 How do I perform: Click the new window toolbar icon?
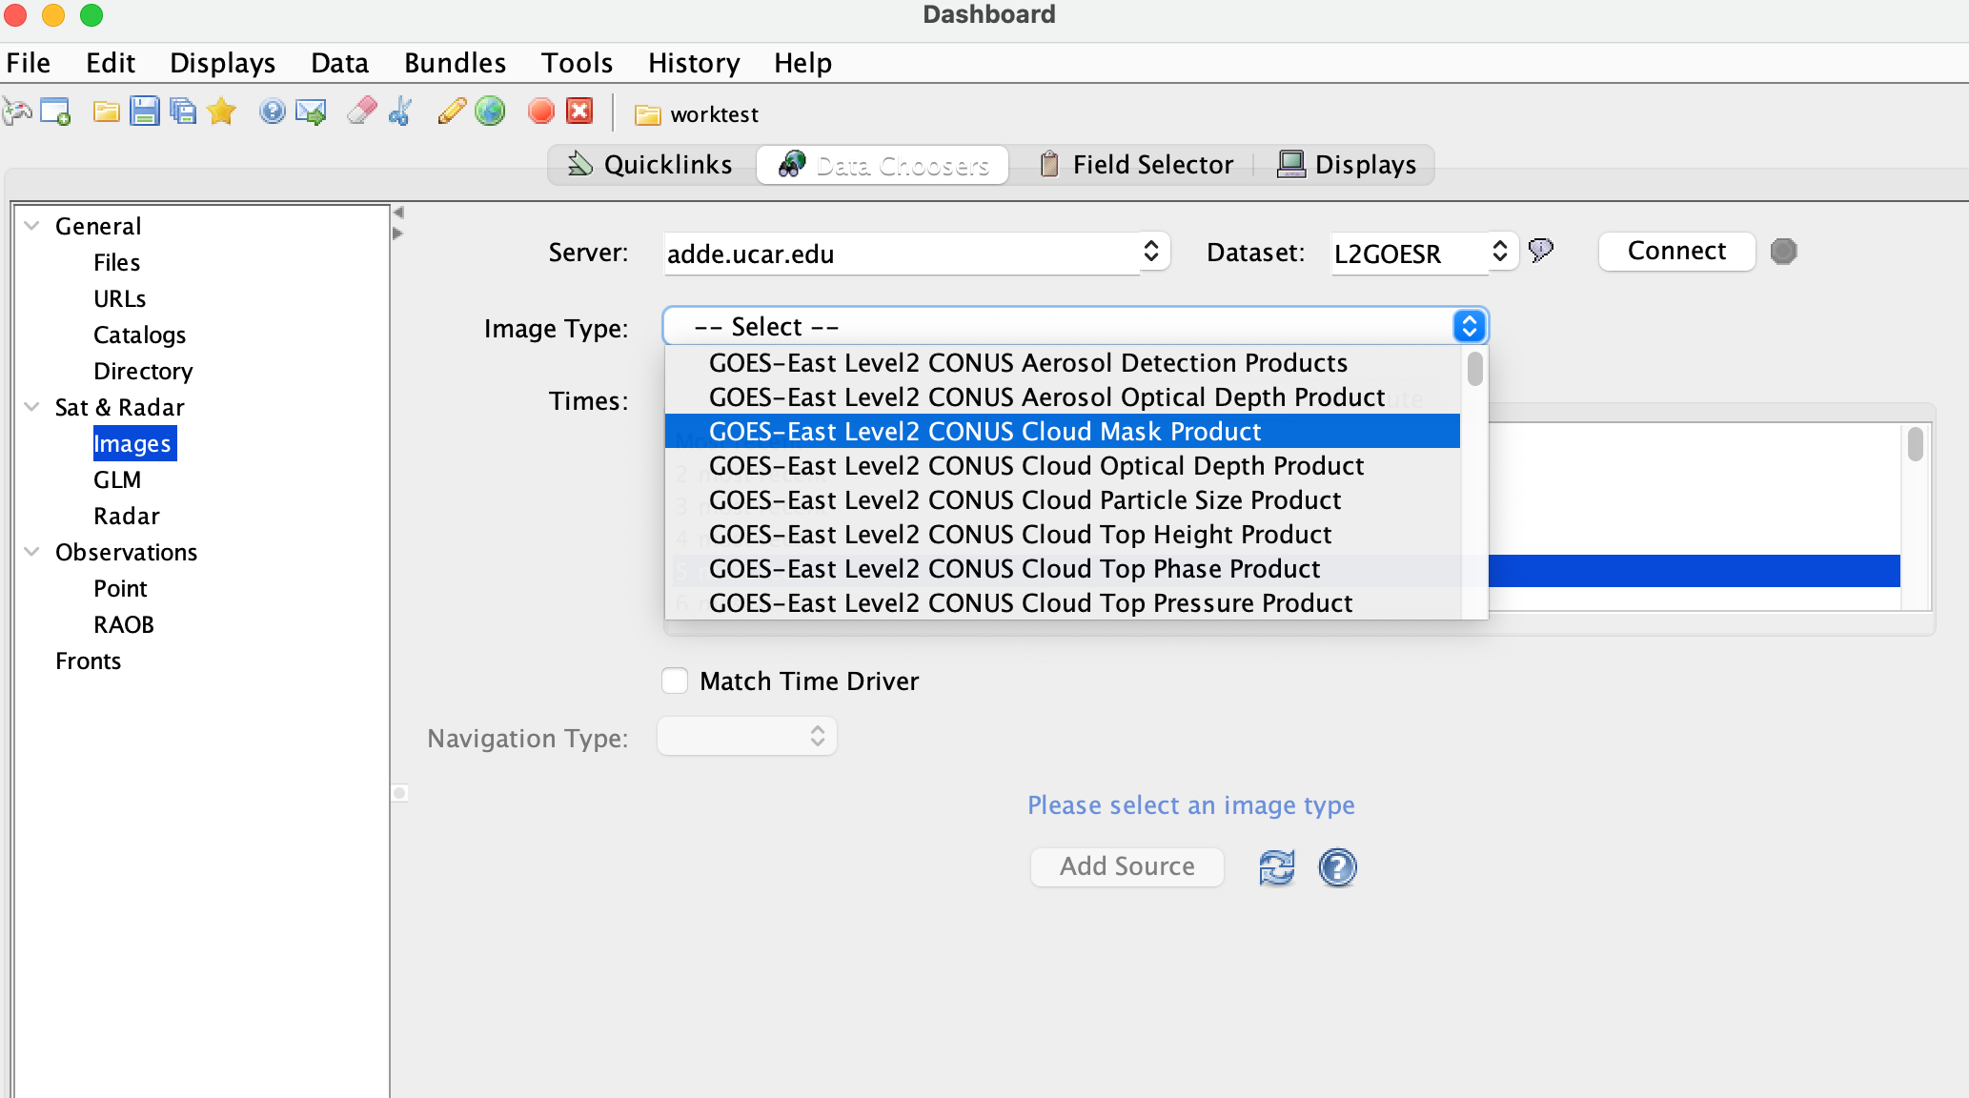click(x=55, y=112)
